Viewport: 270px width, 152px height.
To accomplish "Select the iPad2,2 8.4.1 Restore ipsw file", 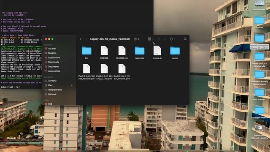I will tap(122, 68).
